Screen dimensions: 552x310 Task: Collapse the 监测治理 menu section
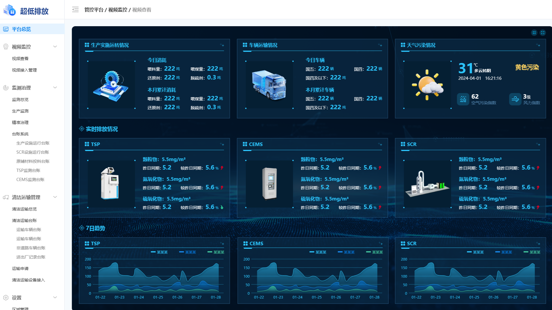click(x=55, y=87)
